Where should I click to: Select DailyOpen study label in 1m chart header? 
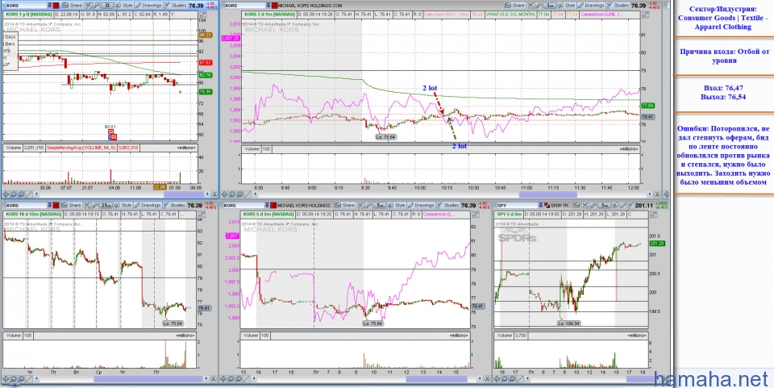pyautogui.click(x=447, y=15)
